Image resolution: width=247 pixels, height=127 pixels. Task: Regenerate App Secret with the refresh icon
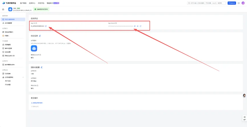click(x=140, y=26)
